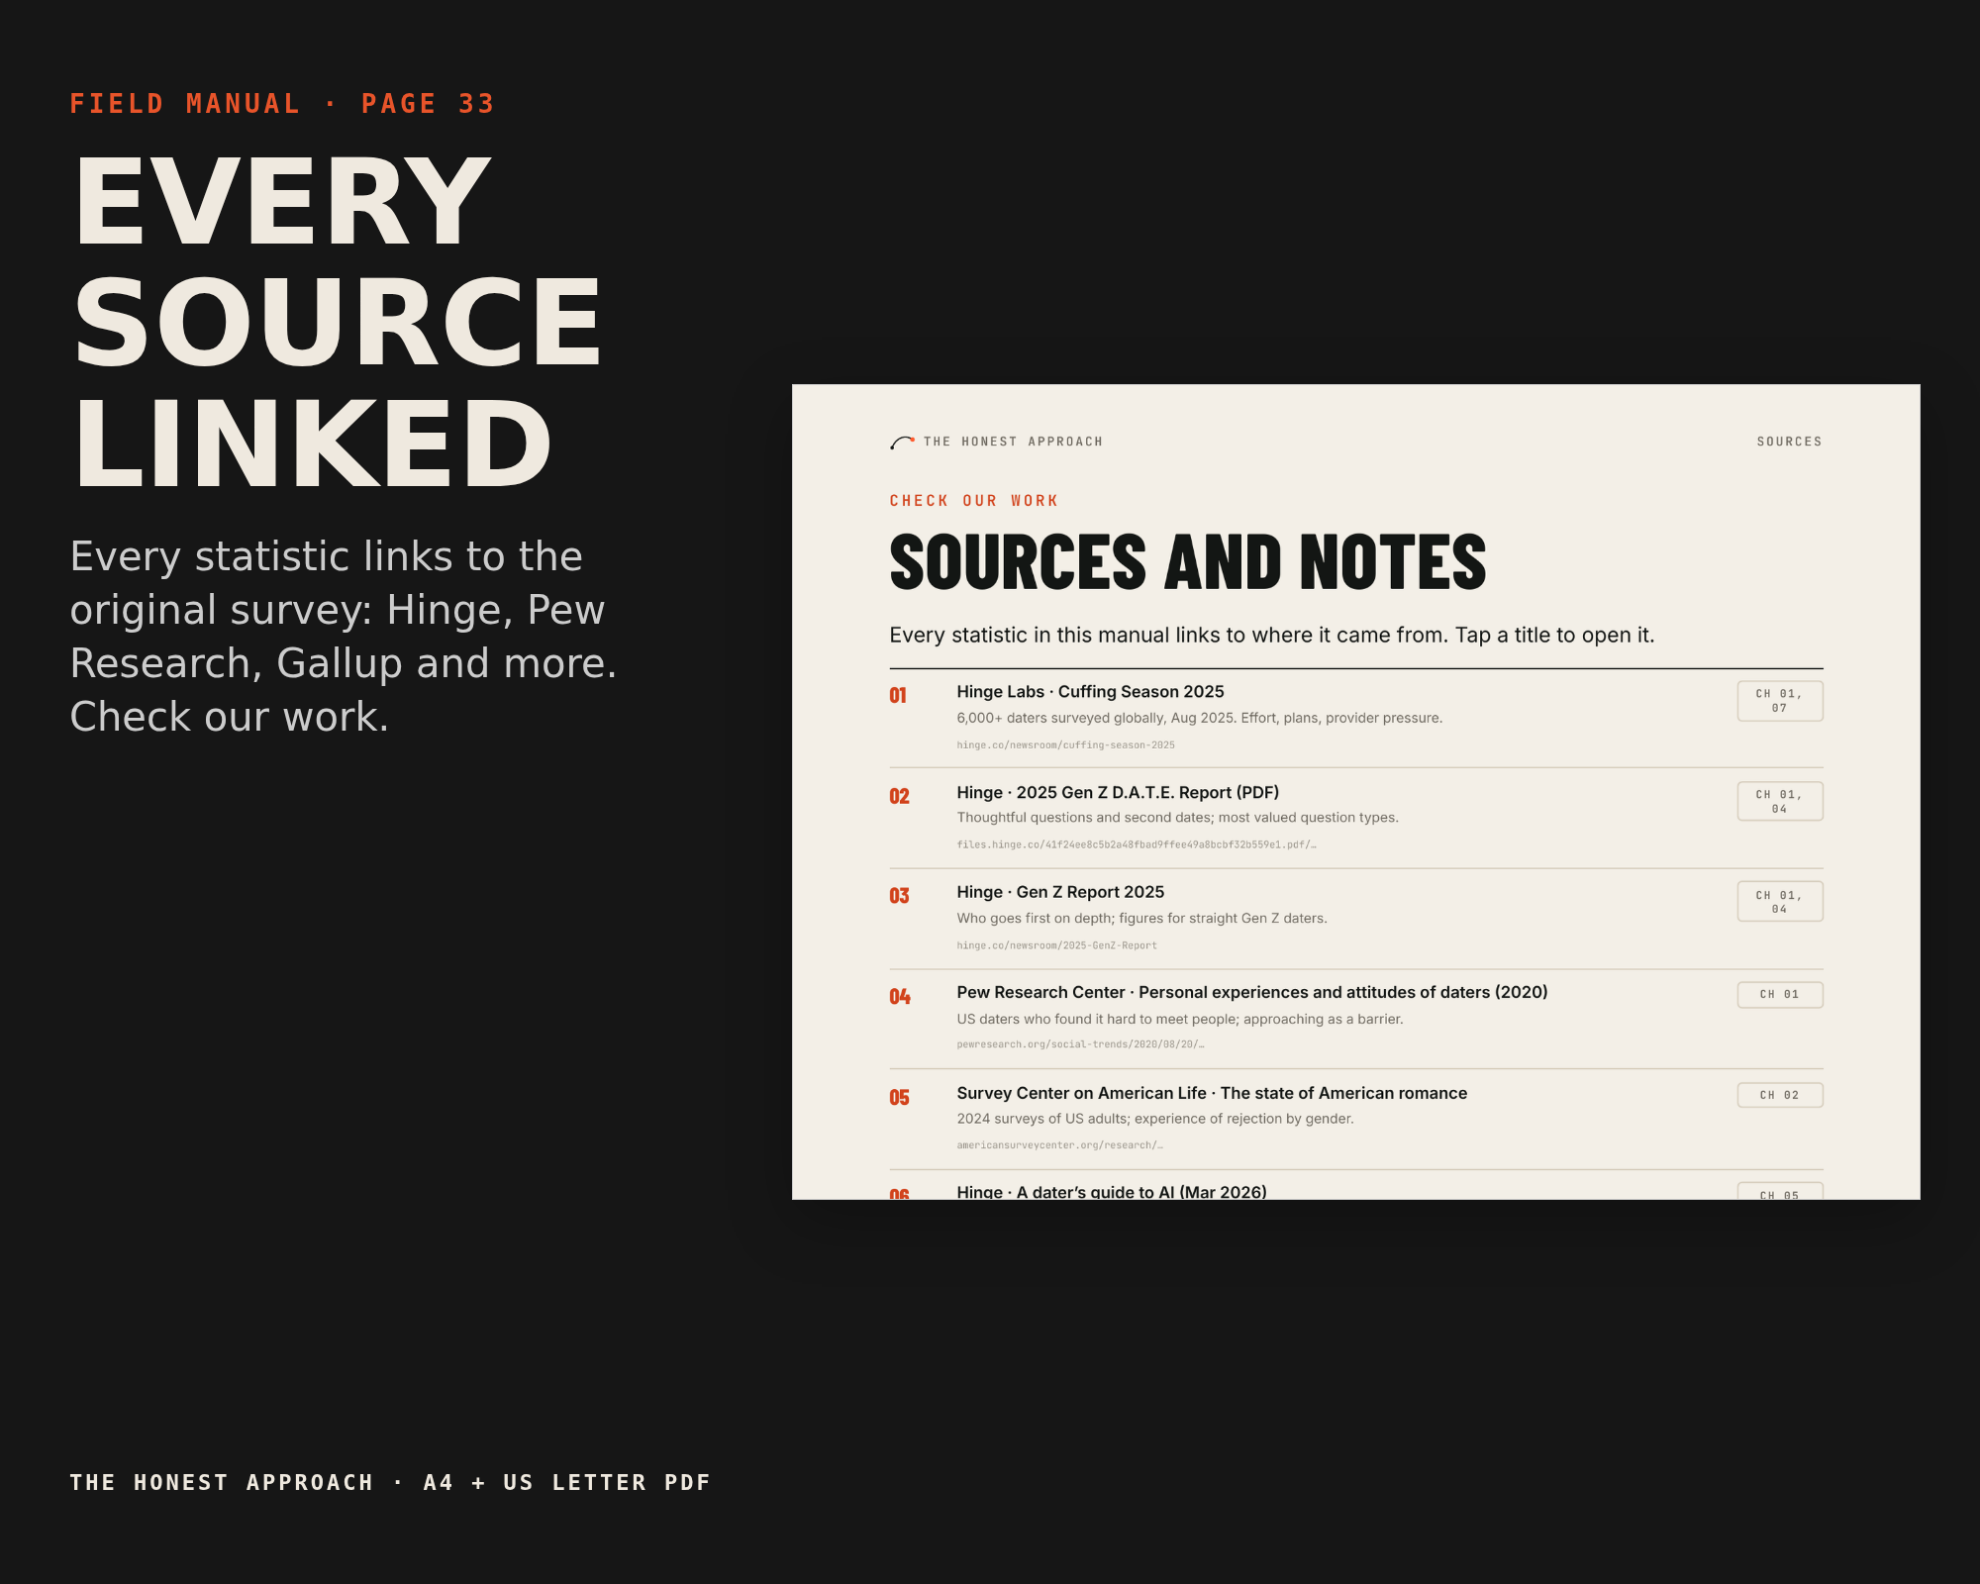Click the CH 01 badge for Pew Research
1980x1584 pixels.
[1780, 995]
